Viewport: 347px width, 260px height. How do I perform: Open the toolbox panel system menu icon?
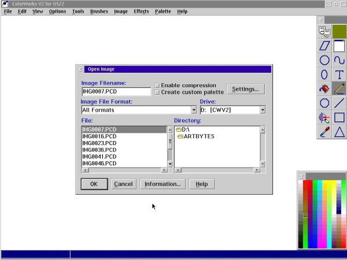(321, 20)
